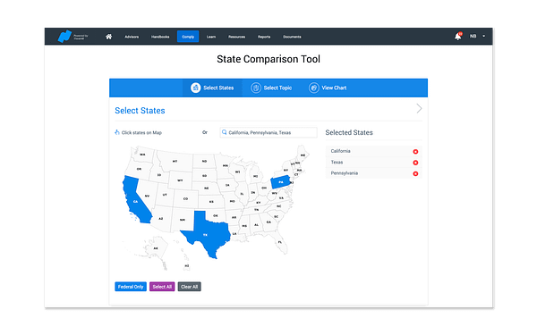The height and width of the screenshot is (335, 537).
Task: Click the NB user initials
Action: [x=473, y=37]
